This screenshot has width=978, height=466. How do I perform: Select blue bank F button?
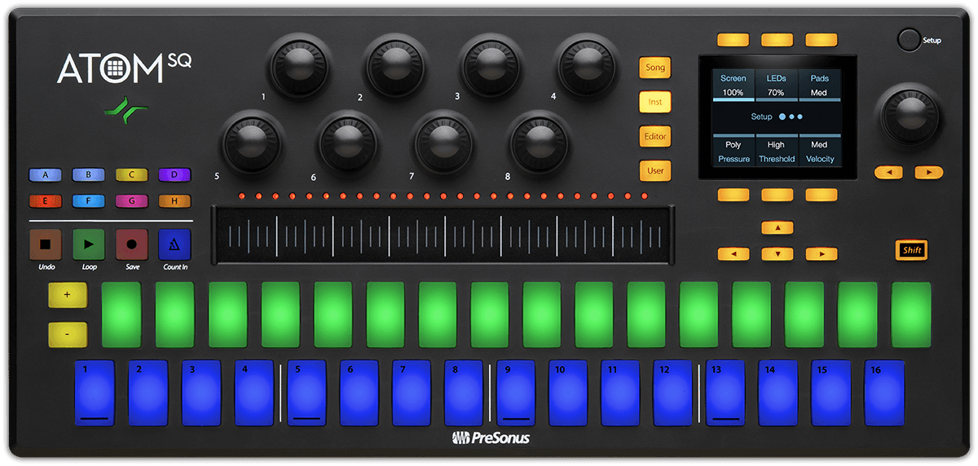point(89,200)
